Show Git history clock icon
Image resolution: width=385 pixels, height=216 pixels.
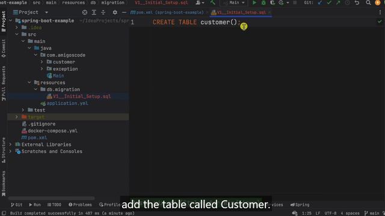348,2
